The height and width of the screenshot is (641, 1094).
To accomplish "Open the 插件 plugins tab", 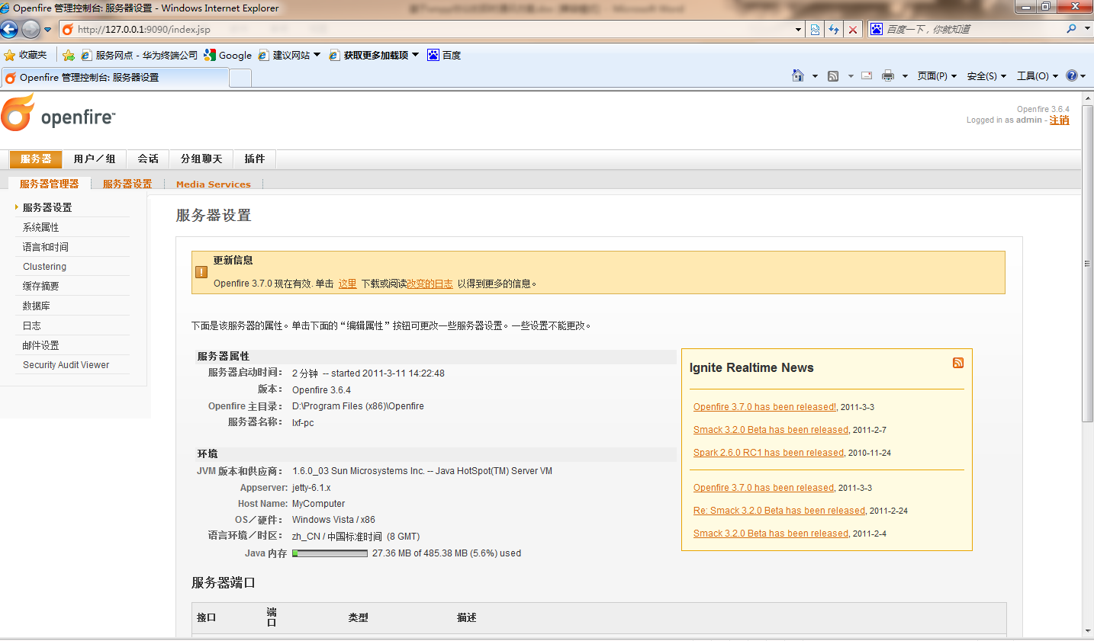I will 255,159.
